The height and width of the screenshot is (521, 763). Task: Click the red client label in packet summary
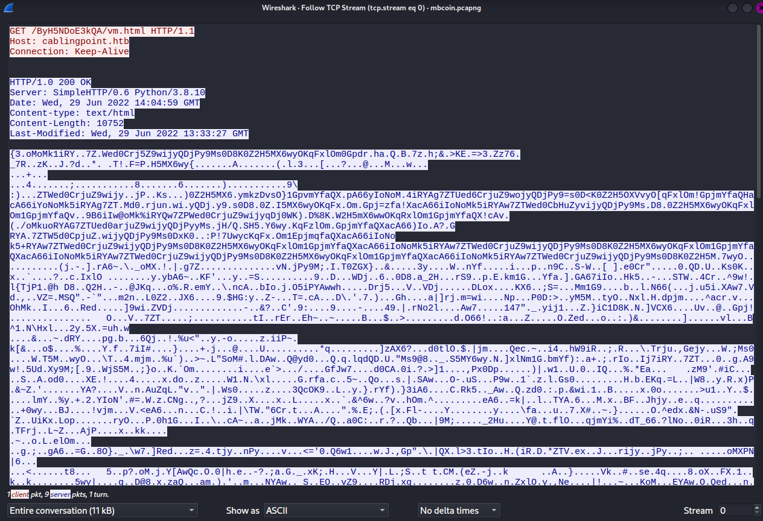(20, 494)
